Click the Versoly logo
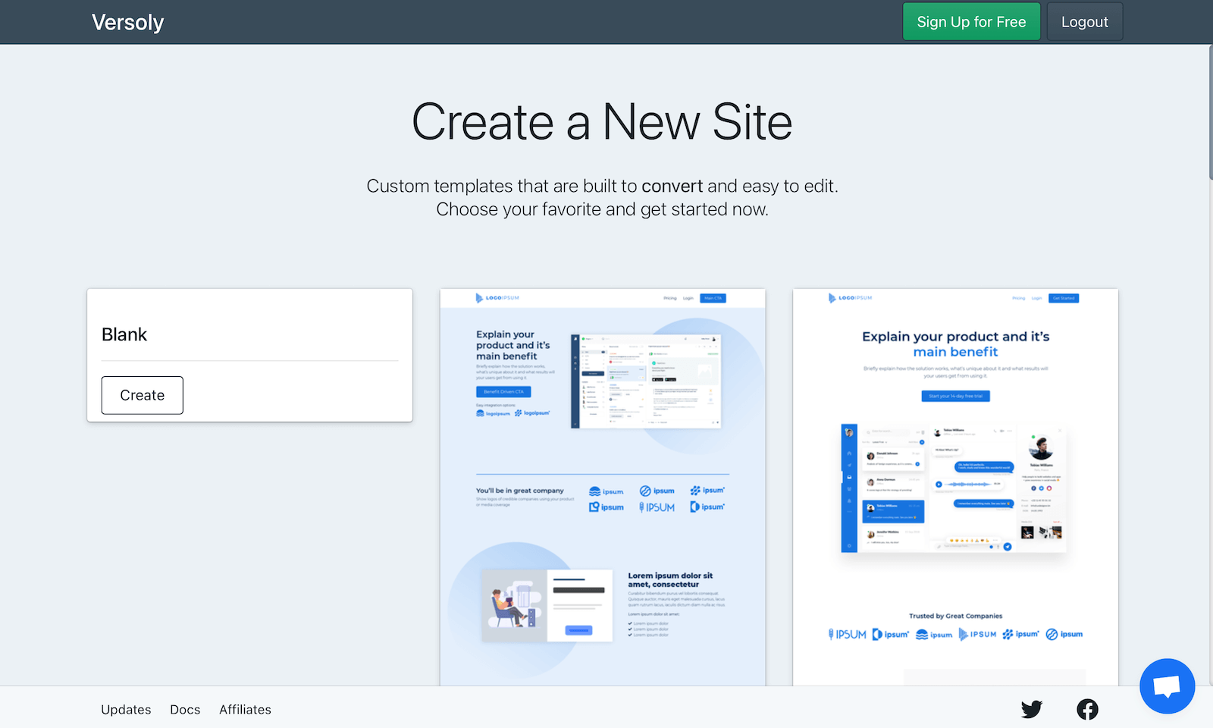Screen dimensions: 1213x728 [x=127, y=22]
